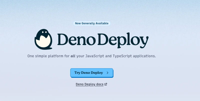Screen dimensions: 200x101
Task: Click the large Deno Deploy heading text
Action: (103, 40)
